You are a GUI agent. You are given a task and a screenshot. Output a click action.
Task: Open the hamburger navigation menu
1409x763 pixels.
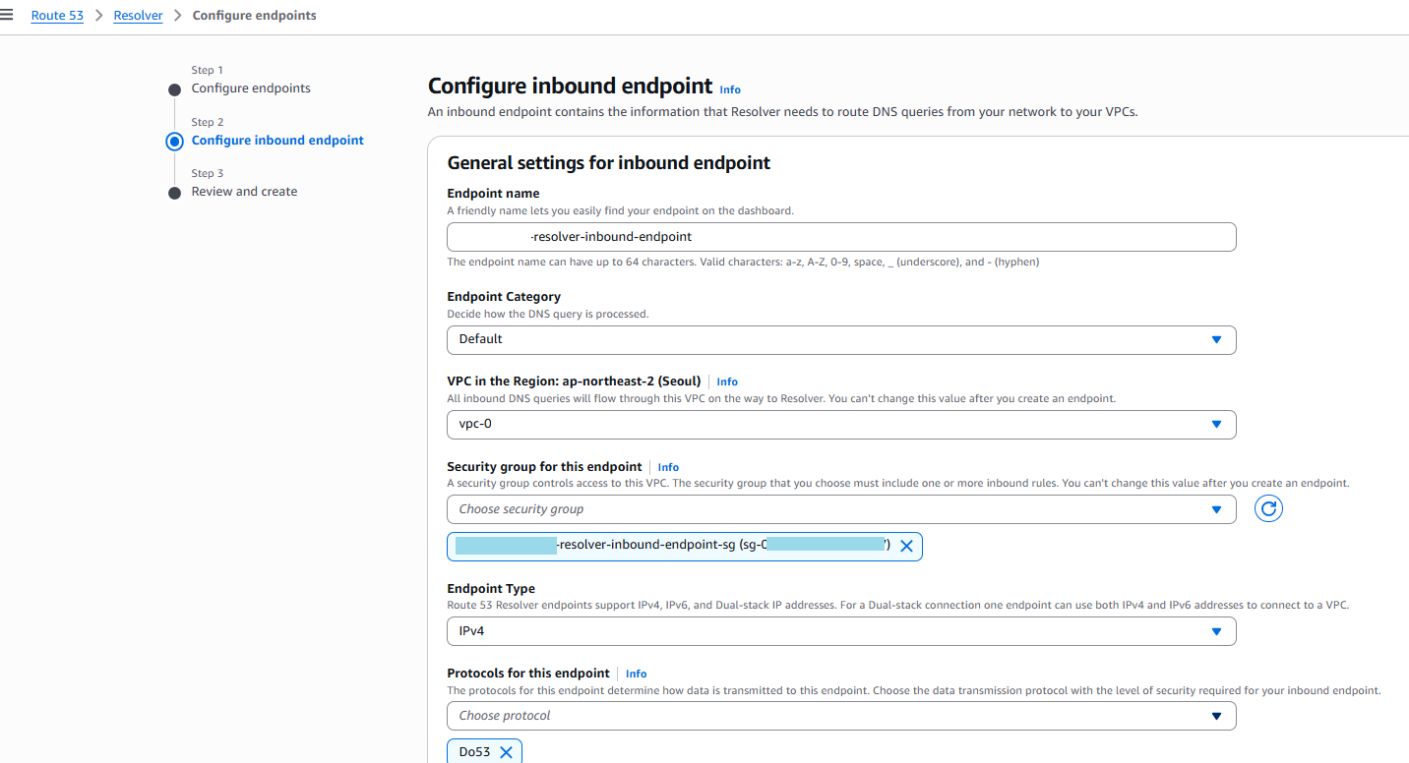click(7, 15)
